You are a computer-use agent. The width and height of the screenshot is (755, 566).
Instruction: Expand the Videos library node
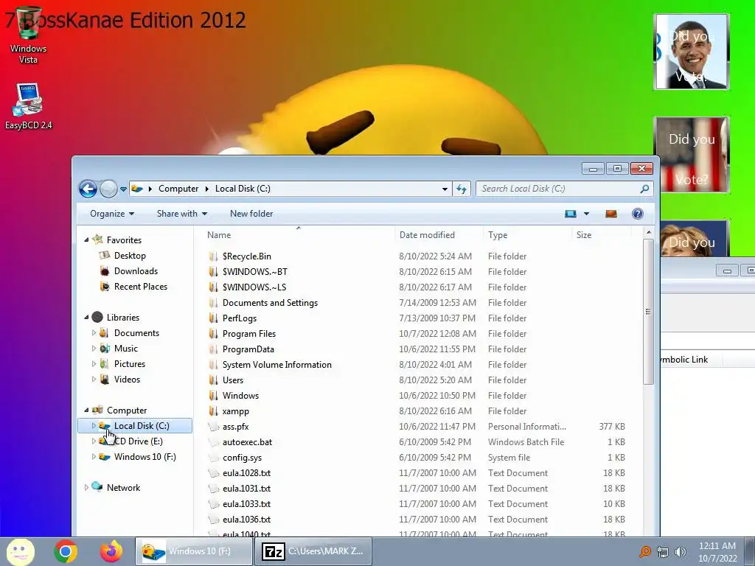(x=94, y=380)
